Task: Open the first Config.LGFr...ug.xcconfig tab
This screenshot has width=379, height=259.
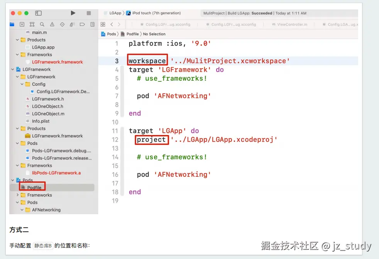Action: (165, 24)
